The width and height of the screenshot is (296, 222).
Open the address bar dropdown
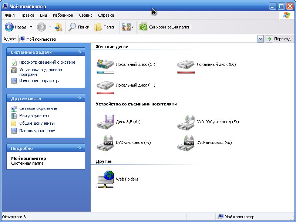[260, 39]
